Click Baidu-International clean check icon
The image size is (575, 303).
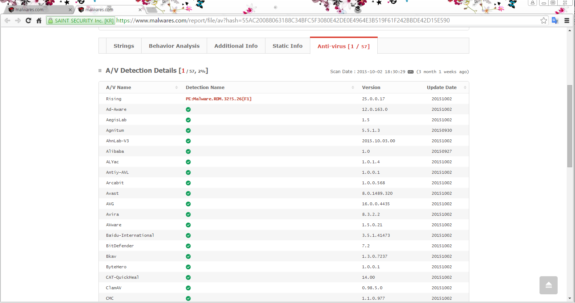click(188, 235)
